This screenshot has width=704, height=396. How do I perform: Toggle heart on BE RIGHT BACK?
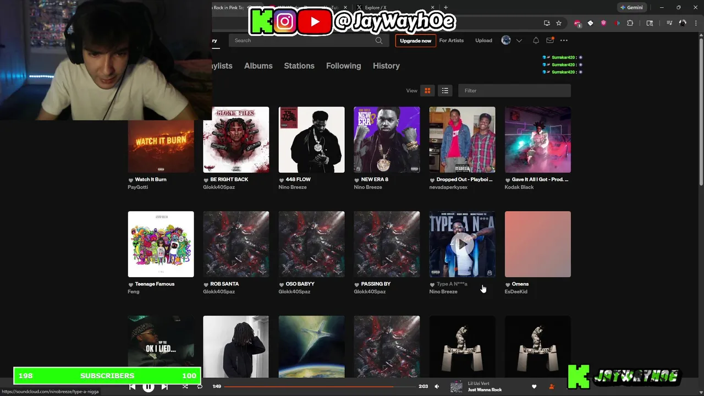[x=206, y=180]
